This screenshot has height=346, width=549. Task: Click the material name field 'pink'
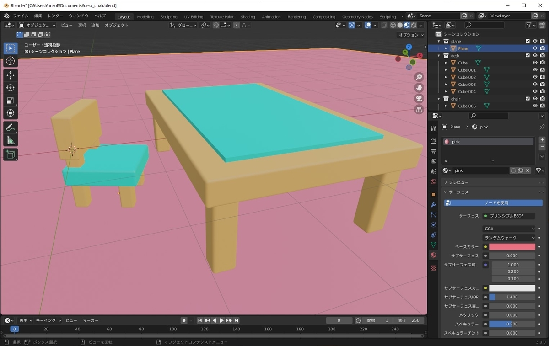(480, 170)
